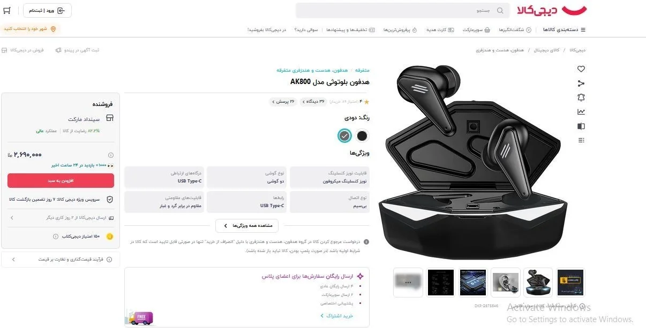Add product to favorites with heart icon

pos(581,69)
